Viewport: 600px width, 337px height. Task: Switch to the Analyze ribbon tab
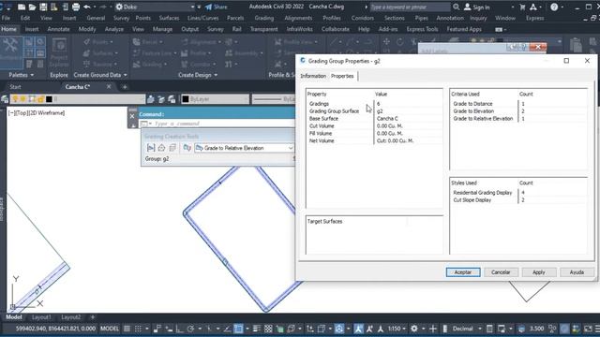(x=114, y=29)
